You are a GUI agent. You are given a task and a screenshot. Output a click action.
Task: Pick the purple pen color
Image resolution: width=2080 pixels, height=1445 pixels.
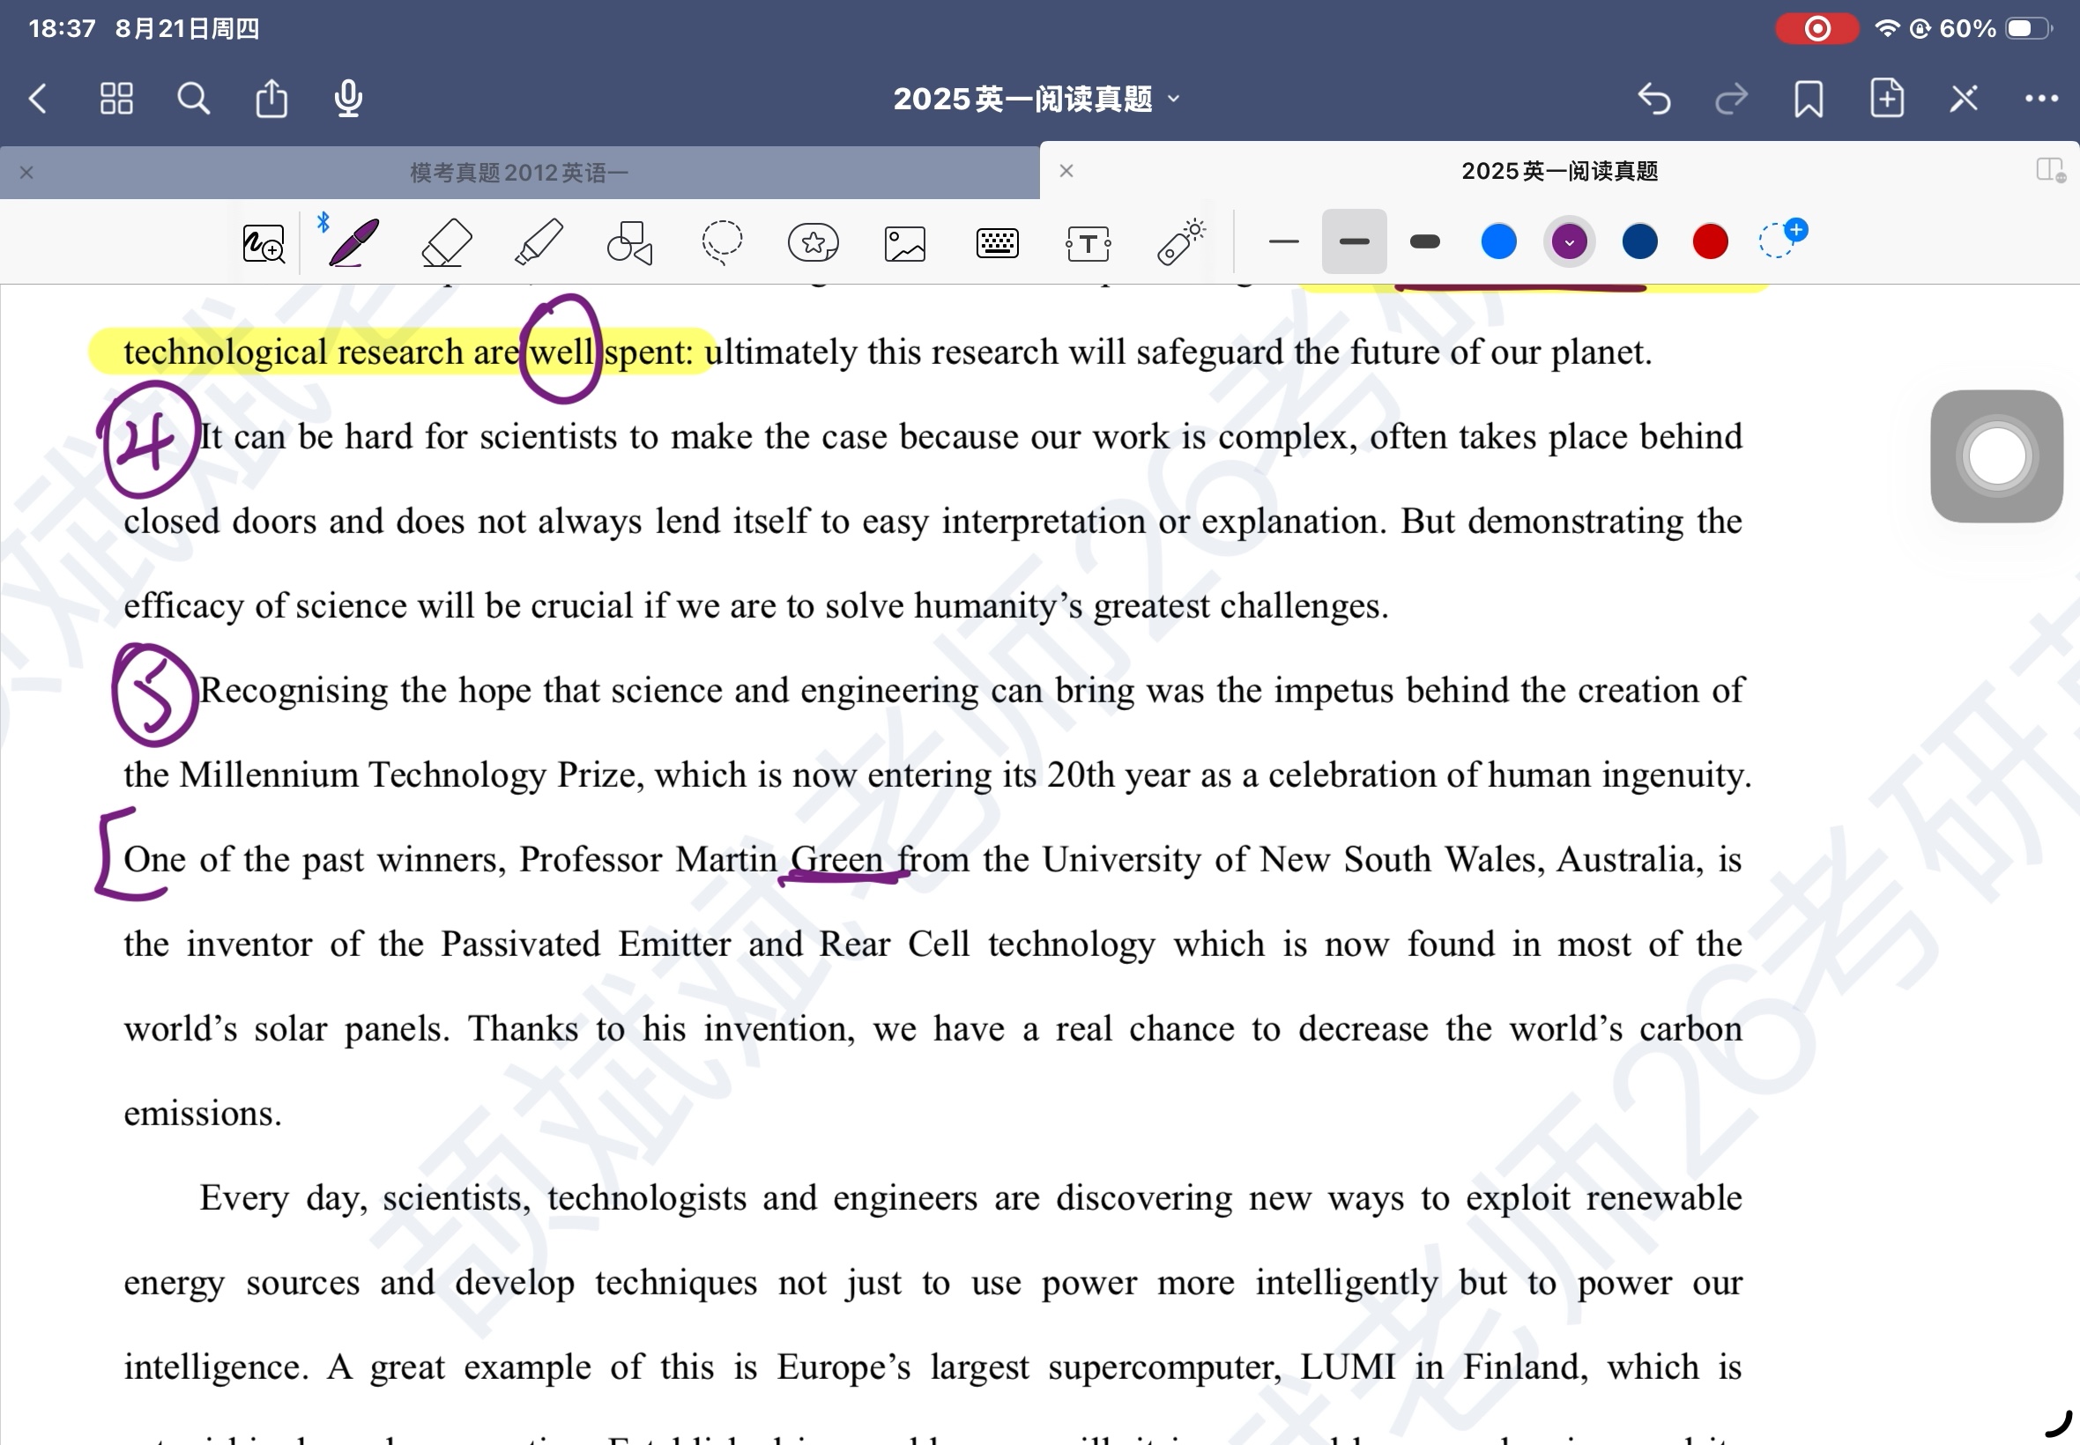point(1570,241)
